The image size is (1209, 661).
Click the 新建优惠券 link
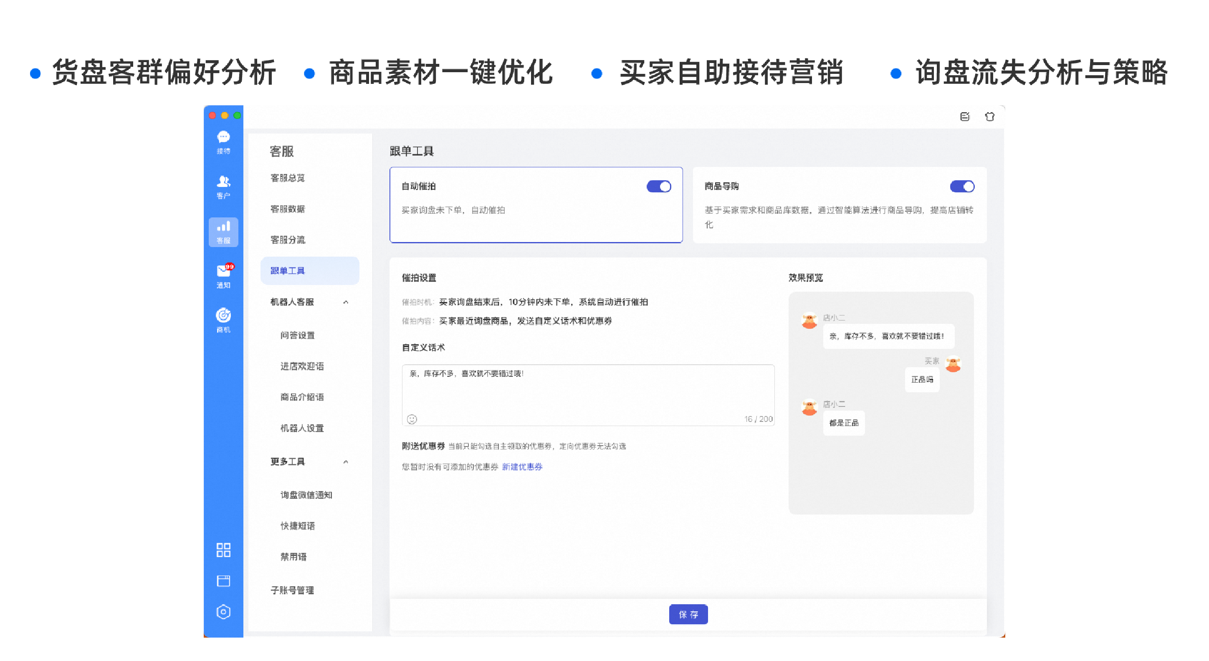tap(522, 467)
